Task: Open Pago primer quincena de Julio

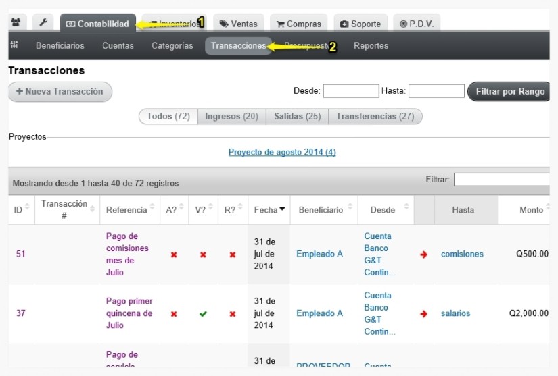Action: [x=129, y=313]
